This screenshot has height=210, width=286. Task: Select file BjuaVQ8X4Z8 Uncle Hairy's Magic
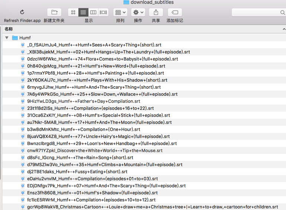(98, 137)
